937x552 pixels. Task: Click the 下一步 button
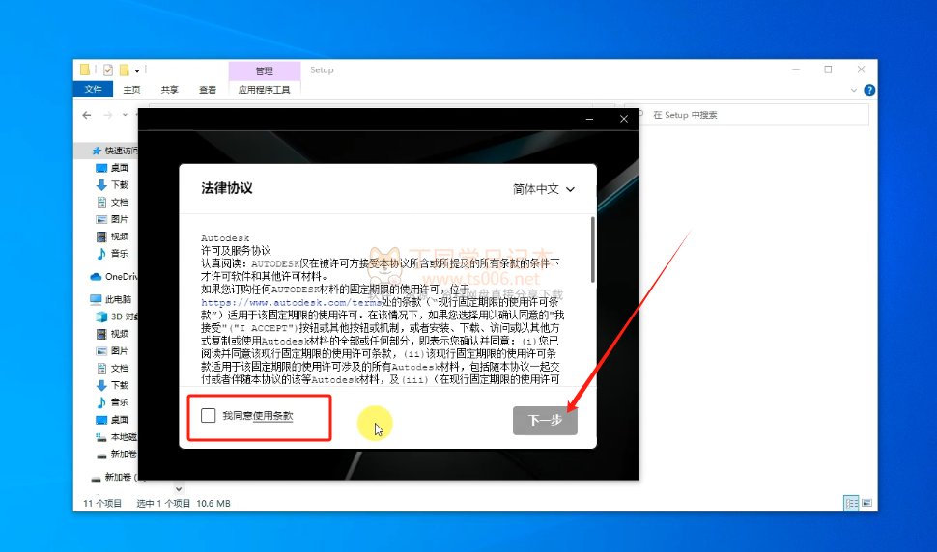coord(545,420)
